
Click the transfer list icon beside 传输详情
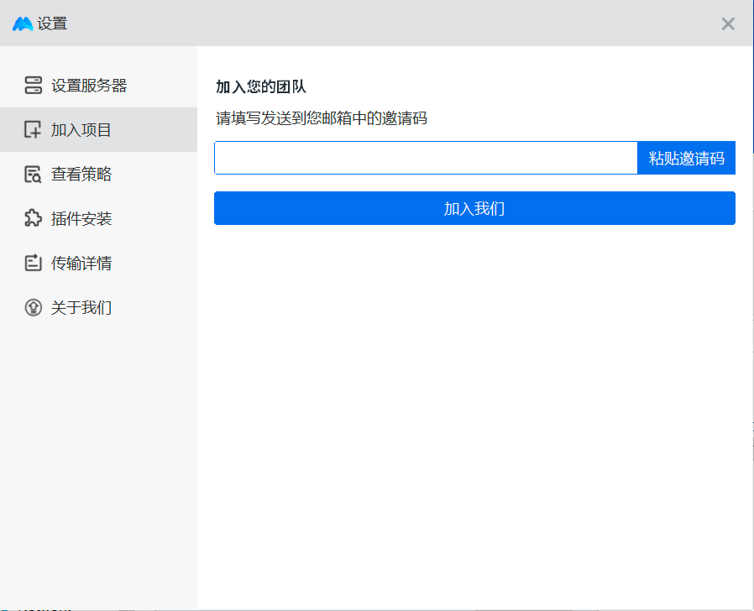33,263
